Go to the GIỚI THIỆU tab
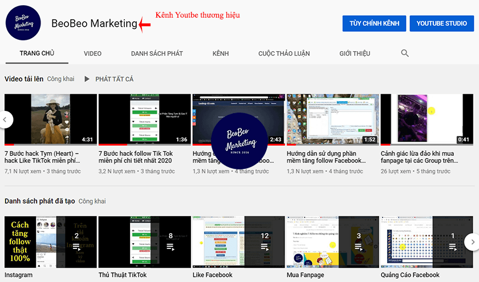Image resolution: width=479 pixels, height=282 pixels. point(355,53)
